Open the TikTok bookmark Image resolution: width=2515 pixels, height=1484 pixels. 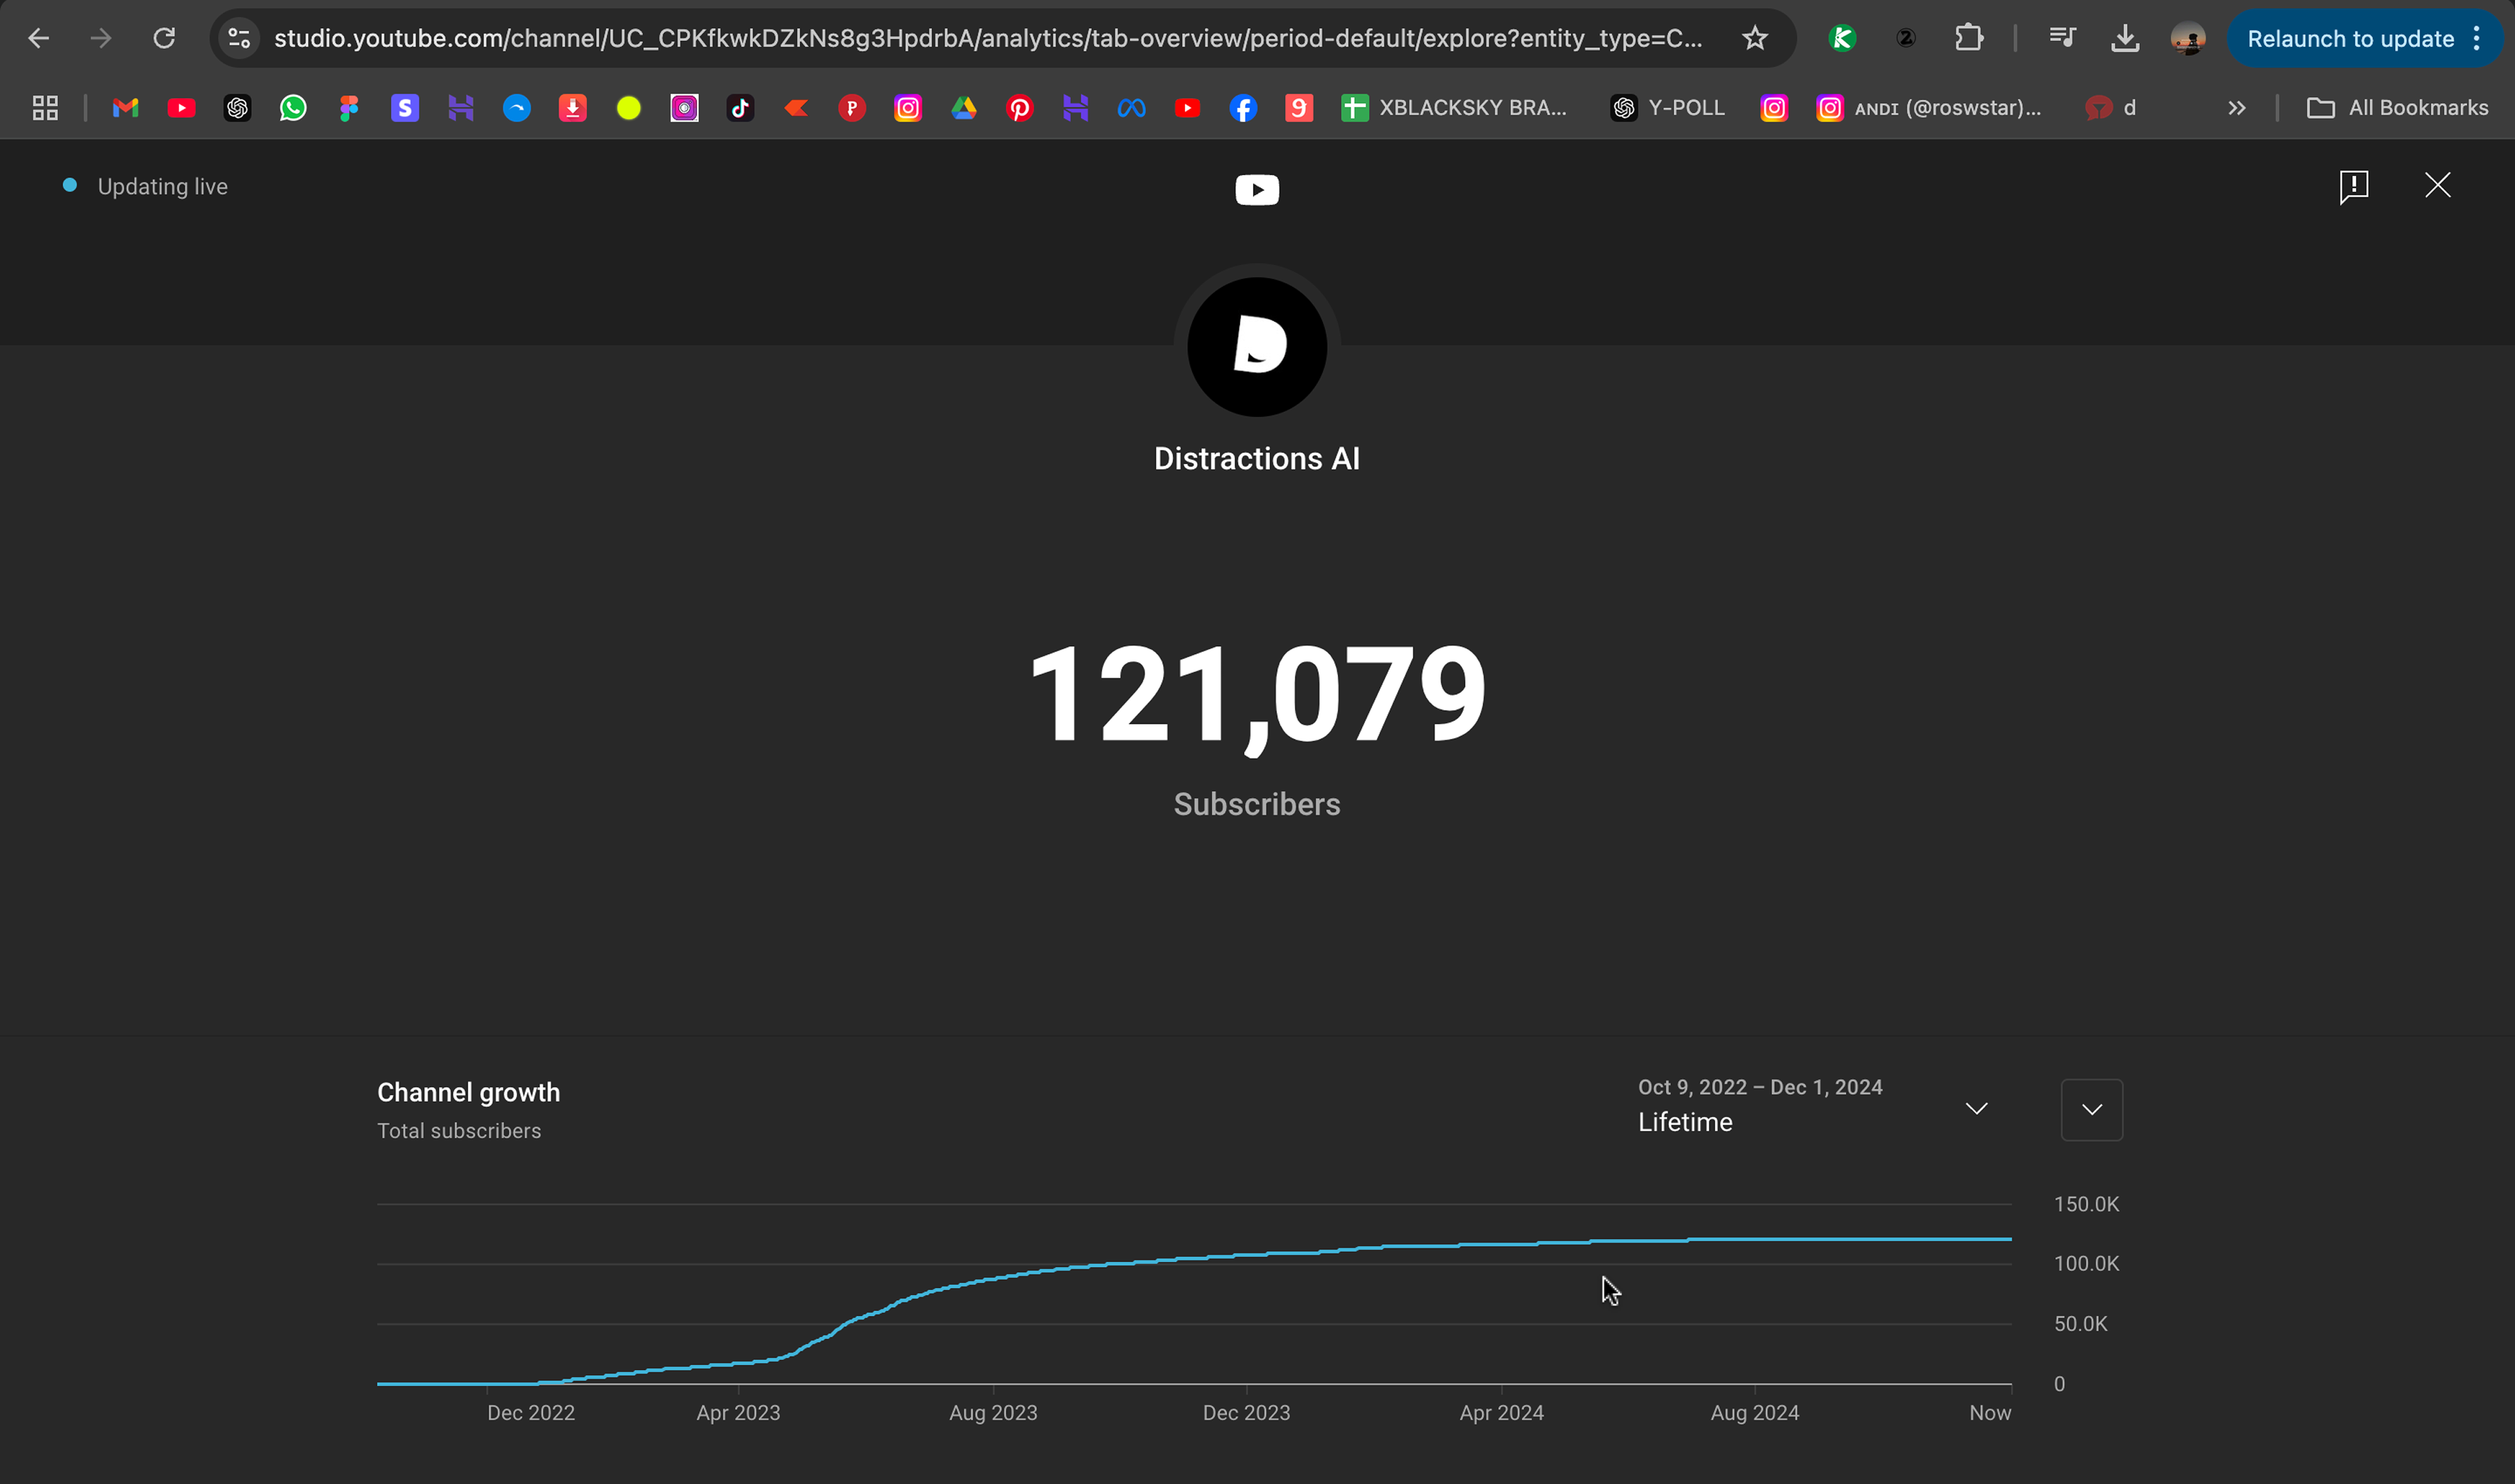coord(740,108)
